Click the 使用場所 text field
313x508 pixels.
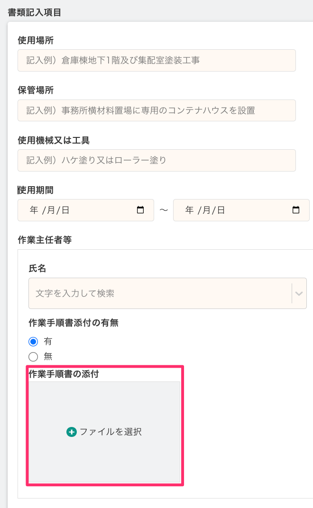coord(156,61)
